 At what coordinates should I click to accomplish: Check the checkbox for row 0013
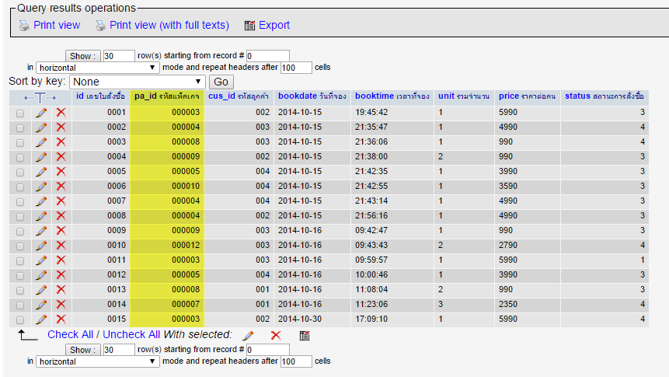20,290
